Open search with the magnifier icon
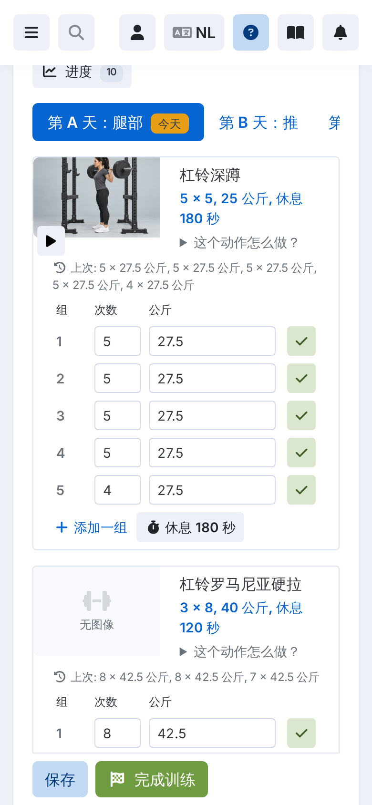The image size is (372, 805). [76, 32]
